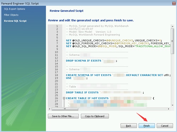The image size is (177, 132).
Task: Click the horizontal scrollbar left arrow
Action: point(50,109)
